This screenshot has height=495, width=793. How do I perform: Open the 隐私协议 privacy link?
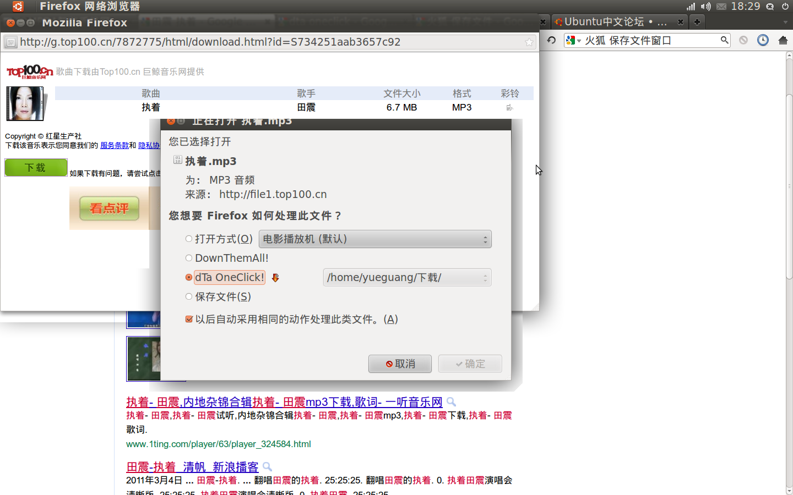tap(149, 146)
